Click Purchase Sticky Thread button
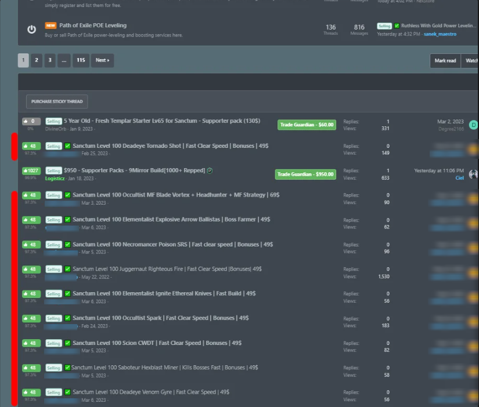 [x=57, y=101]
